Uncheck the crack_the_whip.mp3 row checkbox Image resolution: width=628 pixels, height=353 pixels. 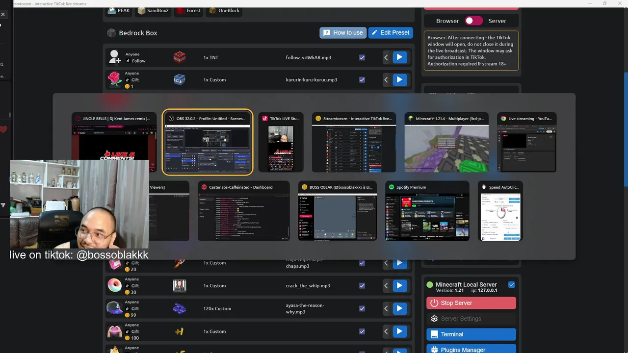(x=362, y=285)
